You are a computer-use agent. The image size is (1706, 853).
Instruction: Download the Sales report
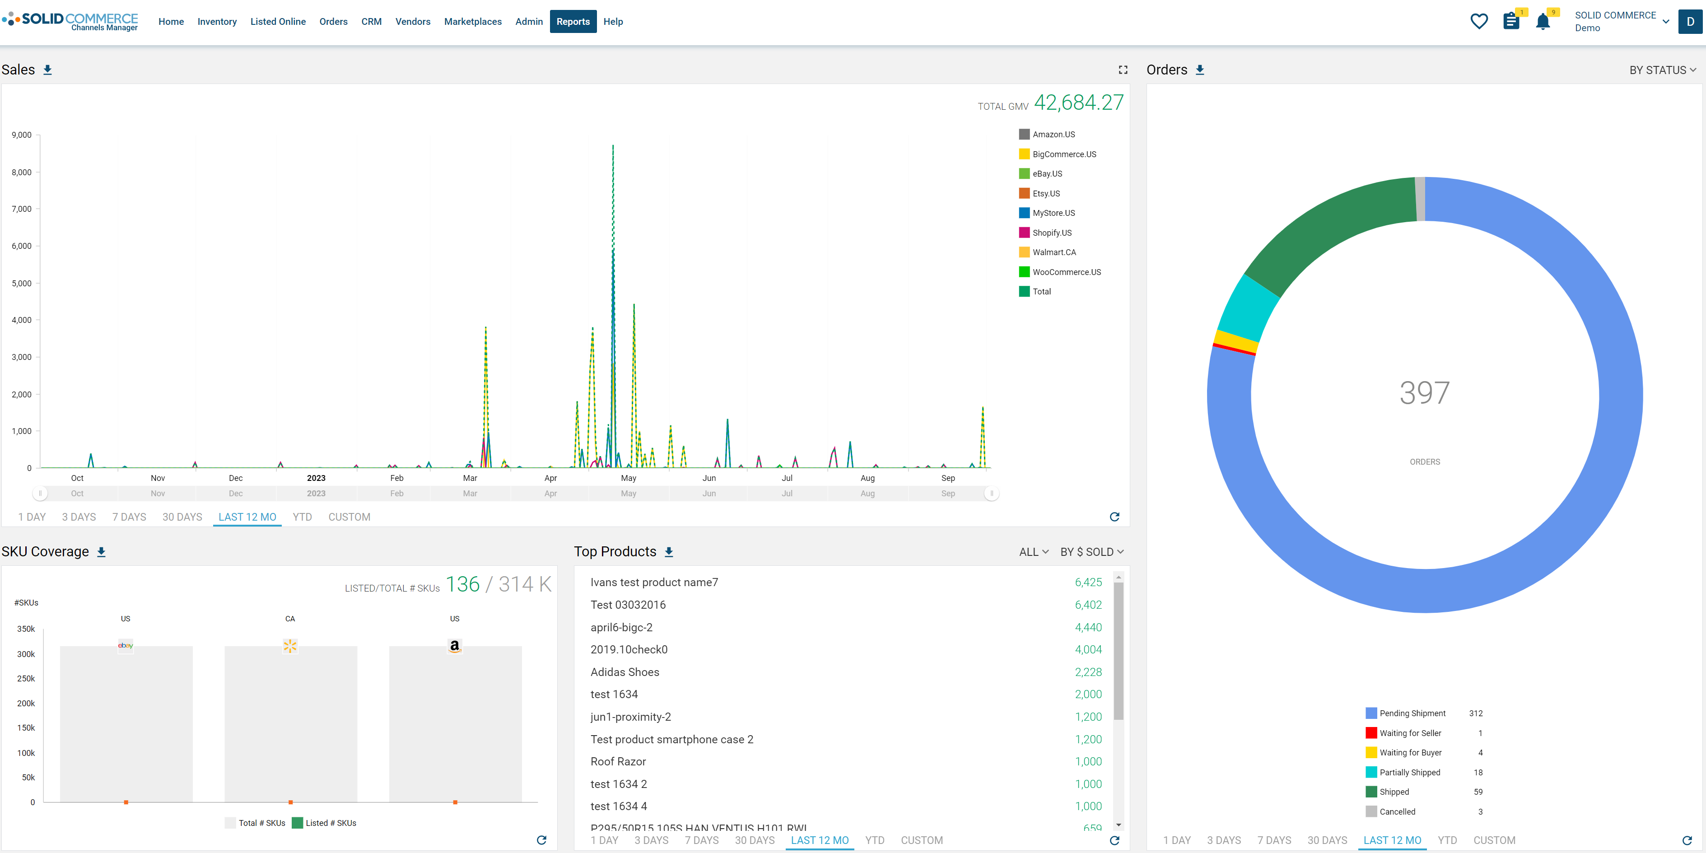click(48, 70)
